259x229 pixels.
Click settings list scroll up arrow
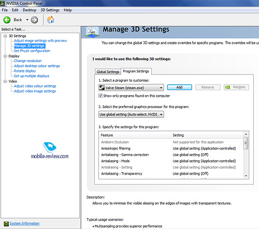tap(246, 134)
